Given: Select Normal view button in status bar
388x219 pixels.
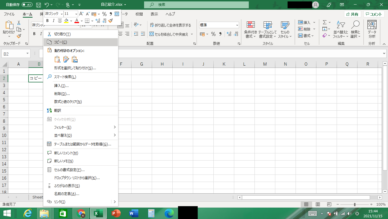Looking at the screenshot, I should [306, 204].
